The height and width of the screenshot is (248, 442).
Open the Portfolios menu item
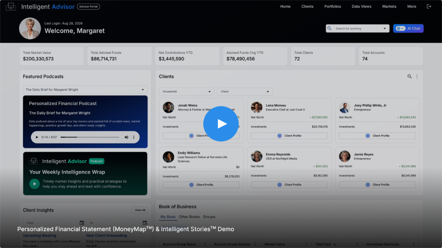point(332,6)
